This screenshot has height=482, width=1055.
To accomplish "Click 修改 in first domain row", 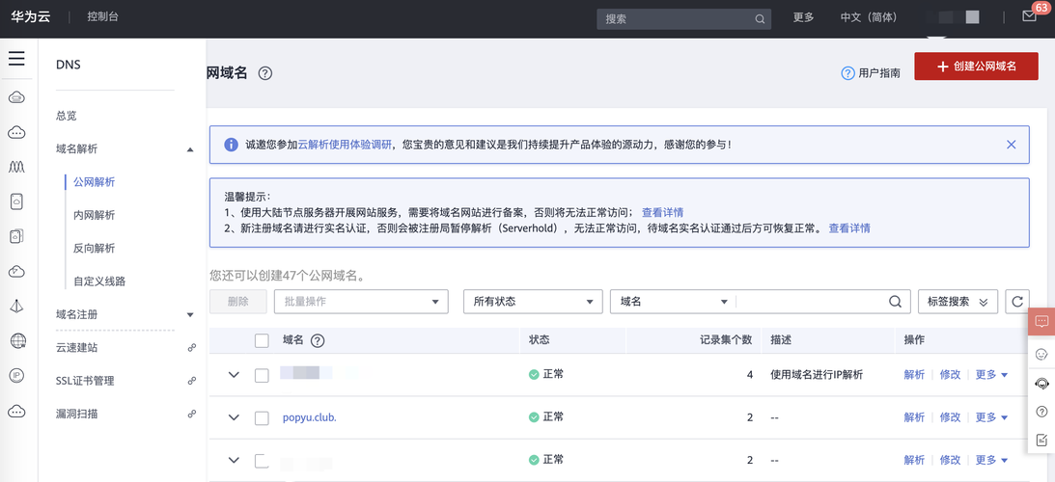I will [950, 374].
